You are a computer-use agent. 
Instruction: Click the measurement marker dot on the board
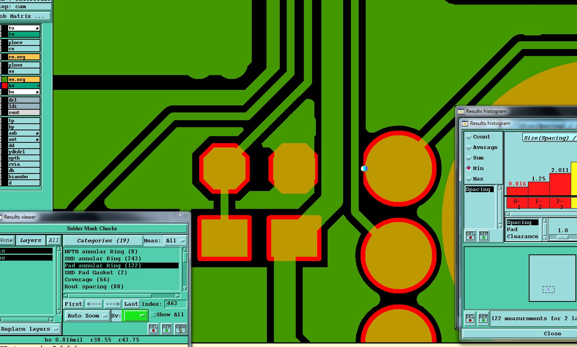(x=364, y=168)
